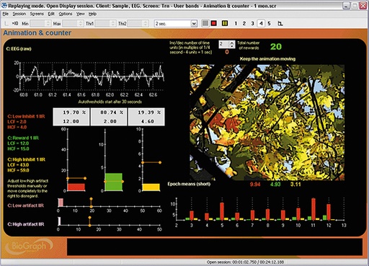Click the Thr1 field spinner arrows
The height and width of the screenshot is (266, 369).
click(x=113, y=23)
